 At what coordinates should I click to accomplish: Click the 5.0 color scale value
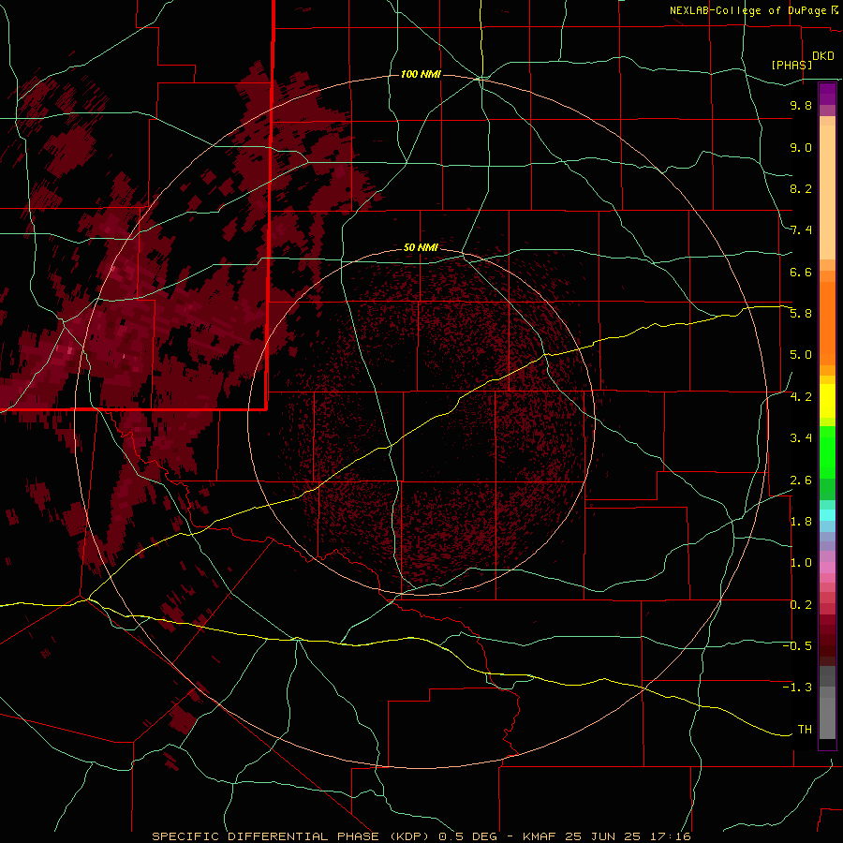(801, 355)
